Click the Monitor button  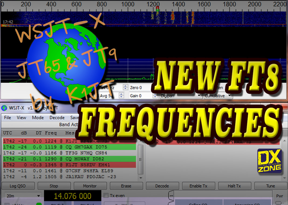(x=90, y=186)
